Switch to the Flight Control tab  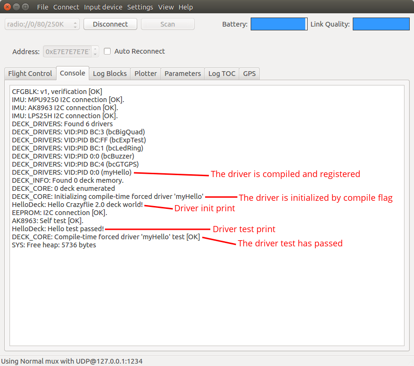[x=30, y=74]
